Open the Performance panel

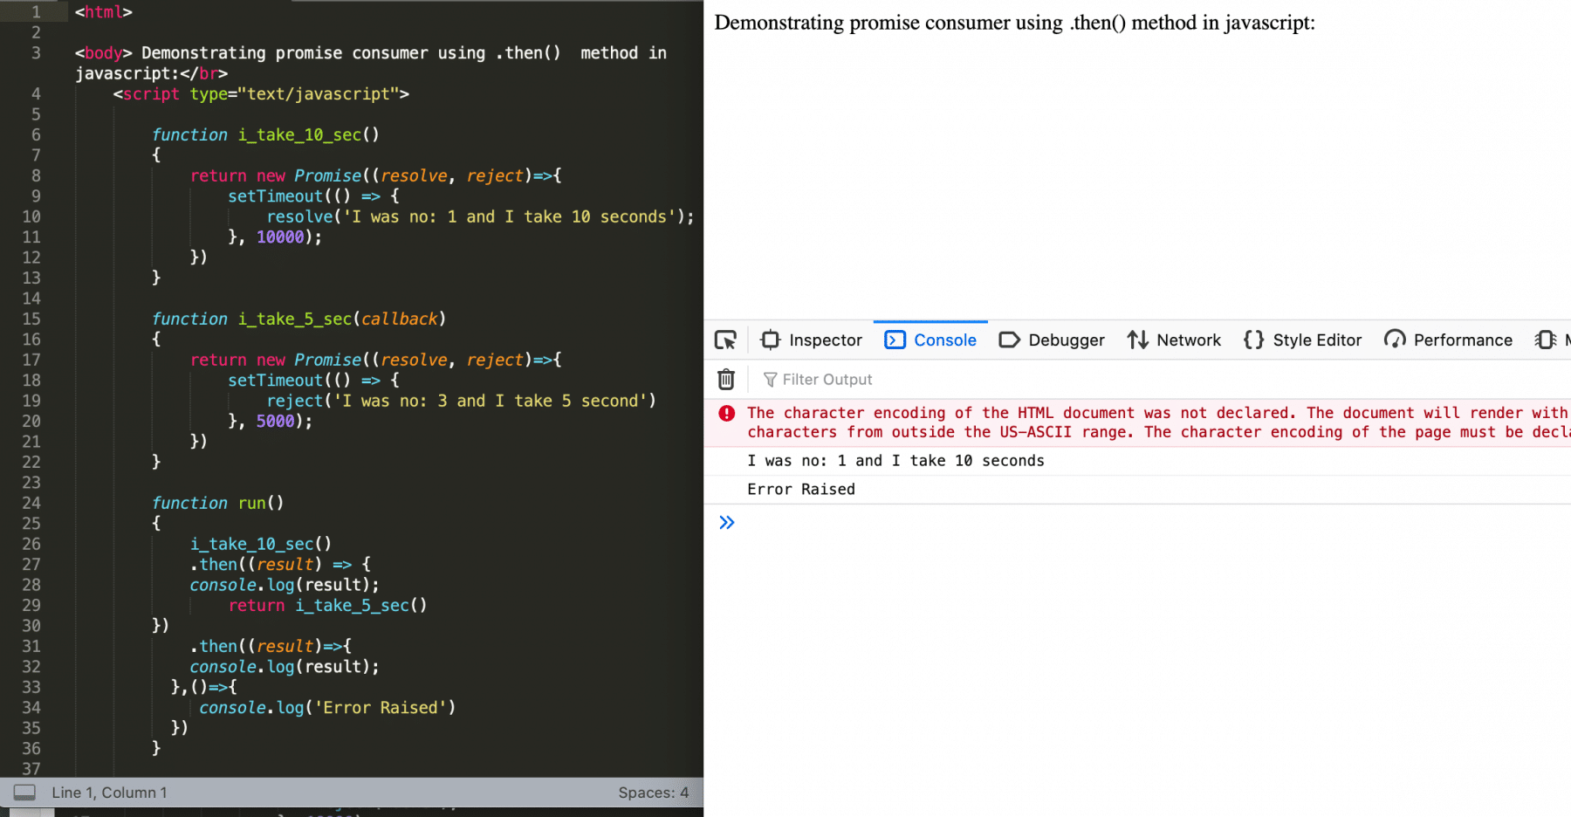(1448, 340)
